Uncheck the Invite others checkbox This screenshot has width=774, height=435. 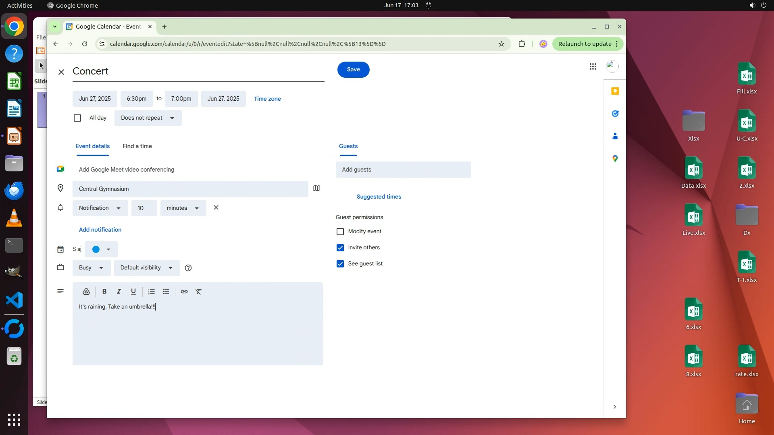pos(340,248)
